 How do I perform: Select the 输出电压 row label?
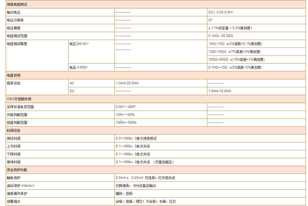(14, 12)
